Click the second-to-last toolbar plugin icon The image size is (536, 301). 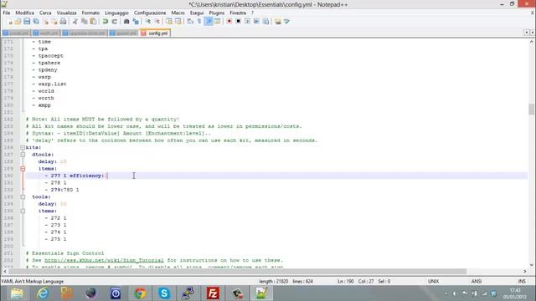[278, 22]
